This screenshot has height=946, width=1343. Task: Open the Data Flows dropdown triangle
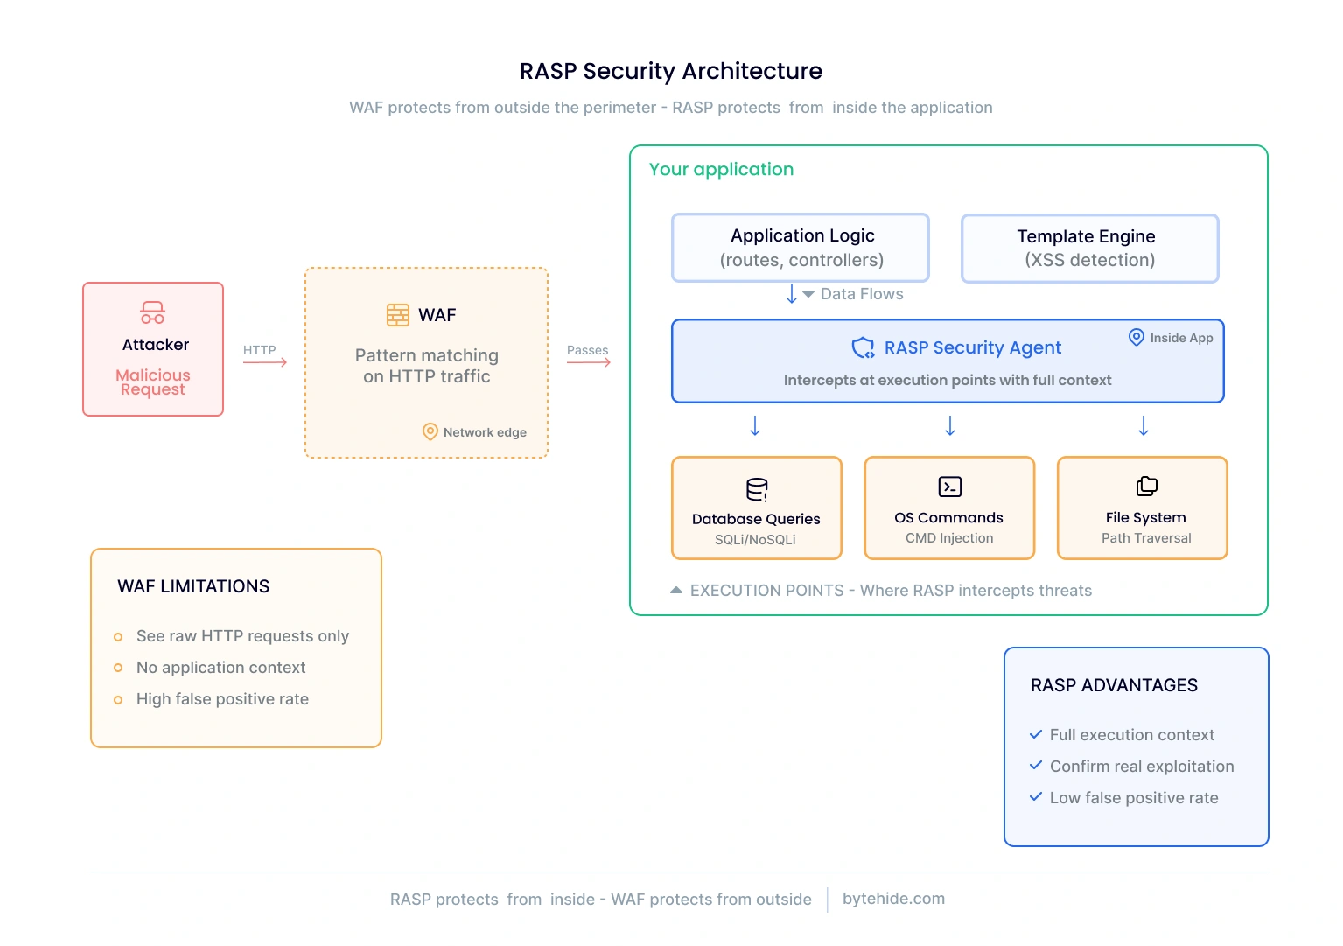(808, 294)
